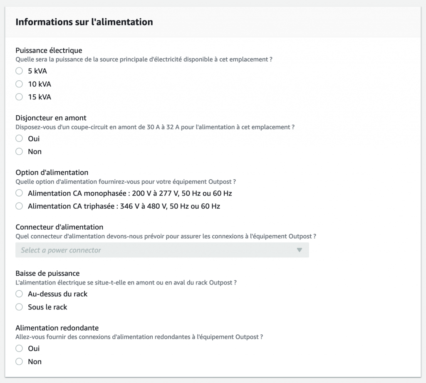
Task: Choose the 10 kVA radio button
Action: (19, 84)
